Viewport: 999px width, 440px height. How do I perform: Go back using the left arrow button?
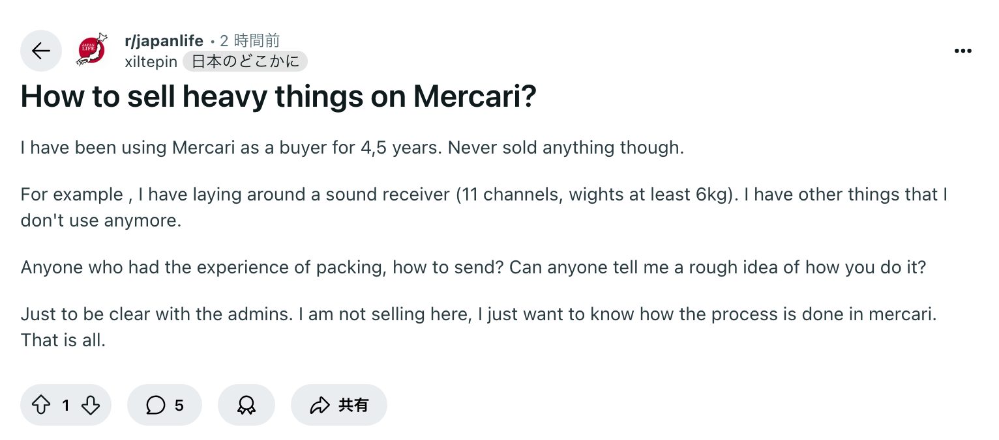(x=41, y=51)
